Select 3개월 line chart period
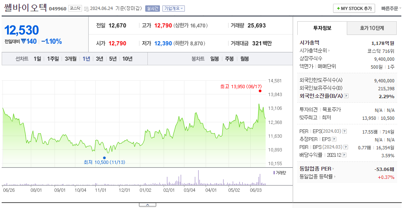The height and width of the screenshot is (208, 403). coord(71,59)
